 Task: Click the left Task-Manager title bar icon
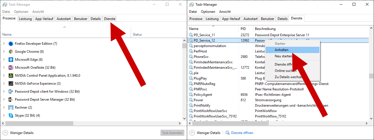[x=5, y=5]
